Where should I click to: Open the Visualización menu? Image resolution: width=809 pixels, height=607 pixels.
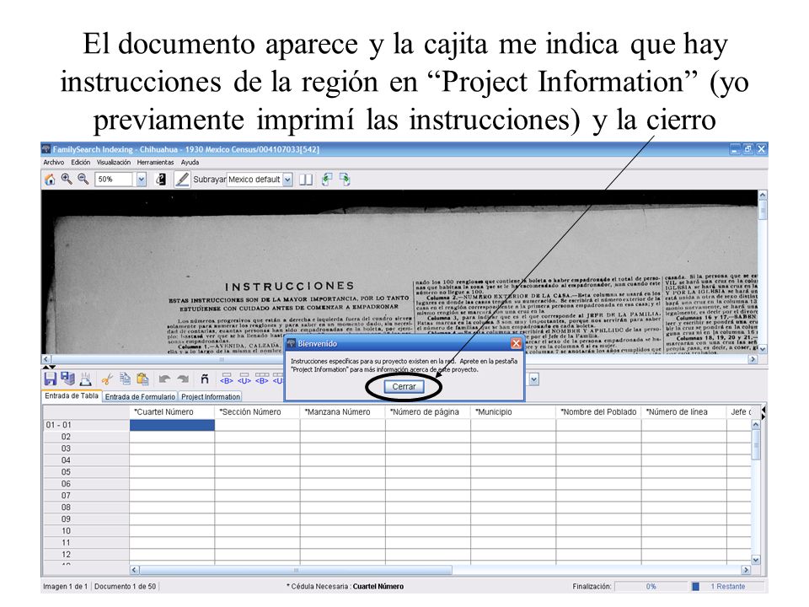(114, 162)
